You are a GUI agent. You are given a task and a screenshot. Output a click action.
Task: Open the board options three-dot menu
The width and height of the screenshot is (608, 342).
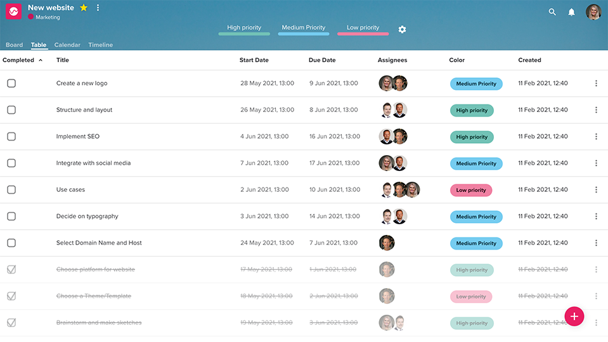coord(98,8)
